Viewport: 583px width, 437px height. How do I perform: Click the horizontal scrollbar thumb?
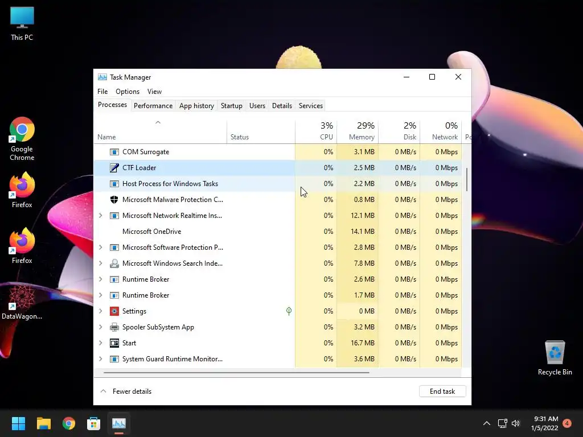click(236, 372)
